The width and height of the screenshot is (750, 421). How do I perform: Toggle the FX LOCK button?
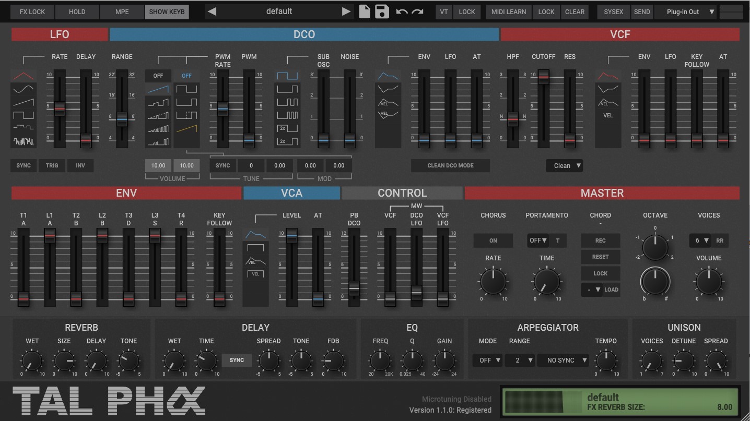coord(32,12)
